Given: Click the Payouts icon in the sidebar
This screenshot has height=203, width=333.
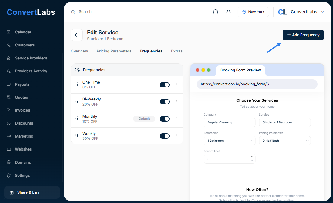Looking at the screenshot, I should click(9, 84).
